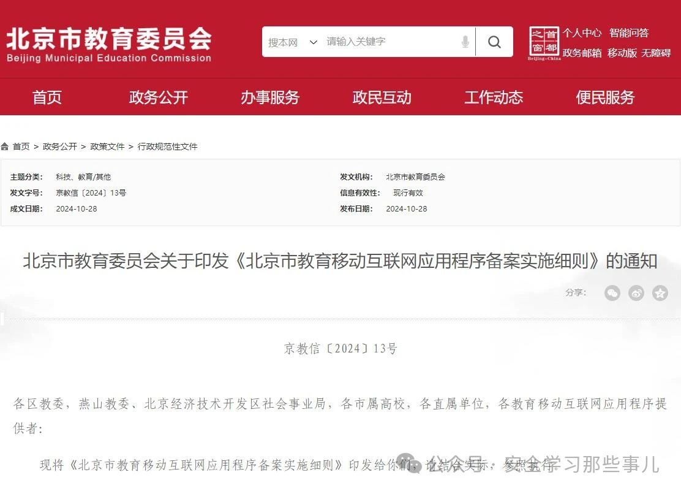Image resolution: width=681 pixels, height=491 pixels.
Task: Click 行政规范性文件 in the breadcrumb
Action: 167,147
